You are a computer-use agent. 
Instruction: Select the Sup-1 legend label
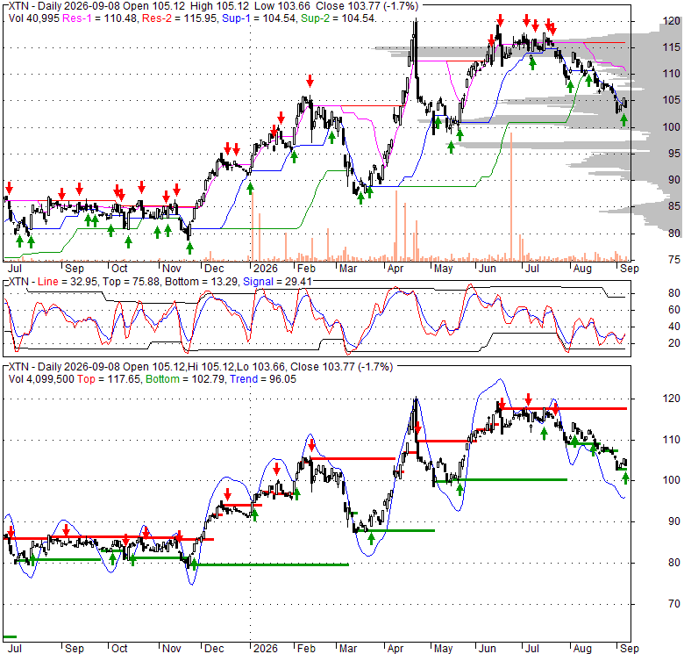click(236, 18)
